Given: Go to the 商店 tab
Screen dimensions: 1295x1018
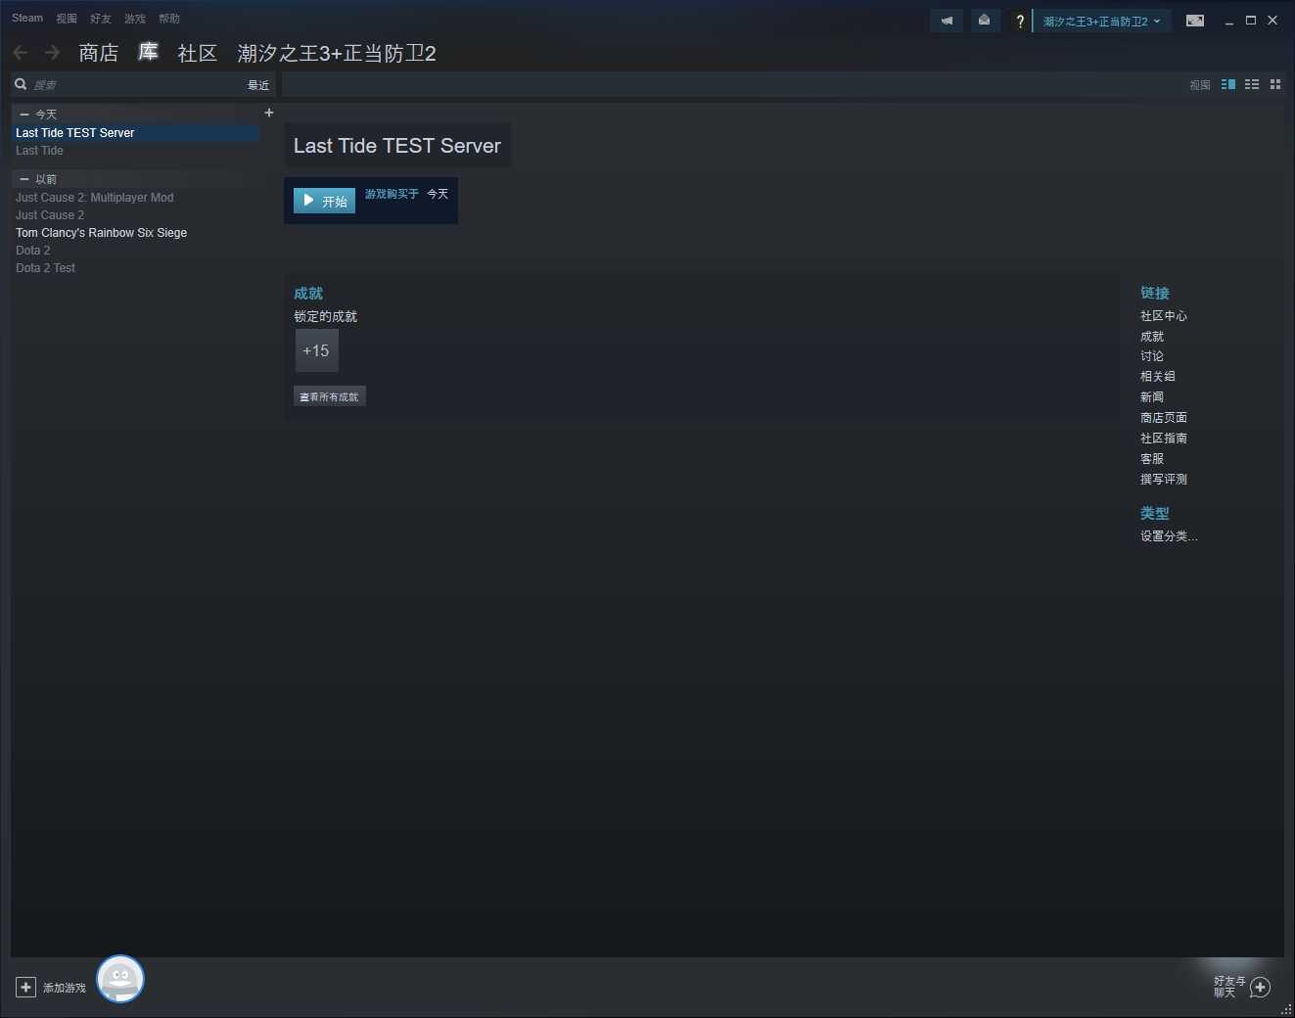Looking at the screenshot, I should [99, 53].
